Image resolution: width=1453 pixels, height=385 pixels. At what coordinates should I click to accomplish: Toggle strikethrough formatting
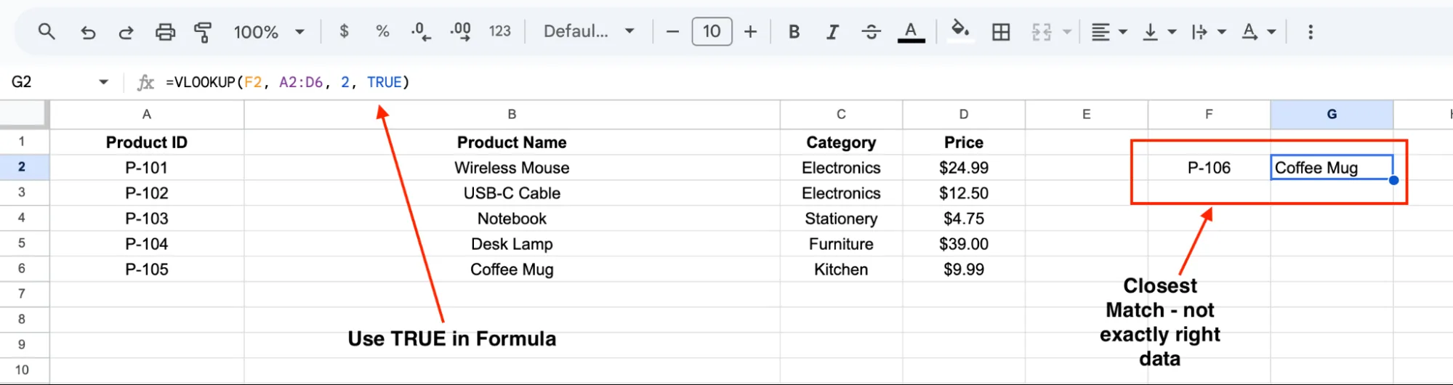pos(871,32)
